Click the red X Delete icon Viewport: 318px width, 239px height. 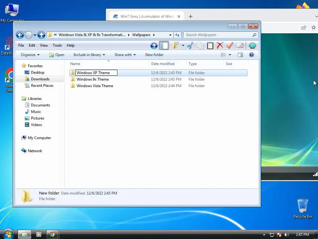pyautogui.click(x=220, y=45)
